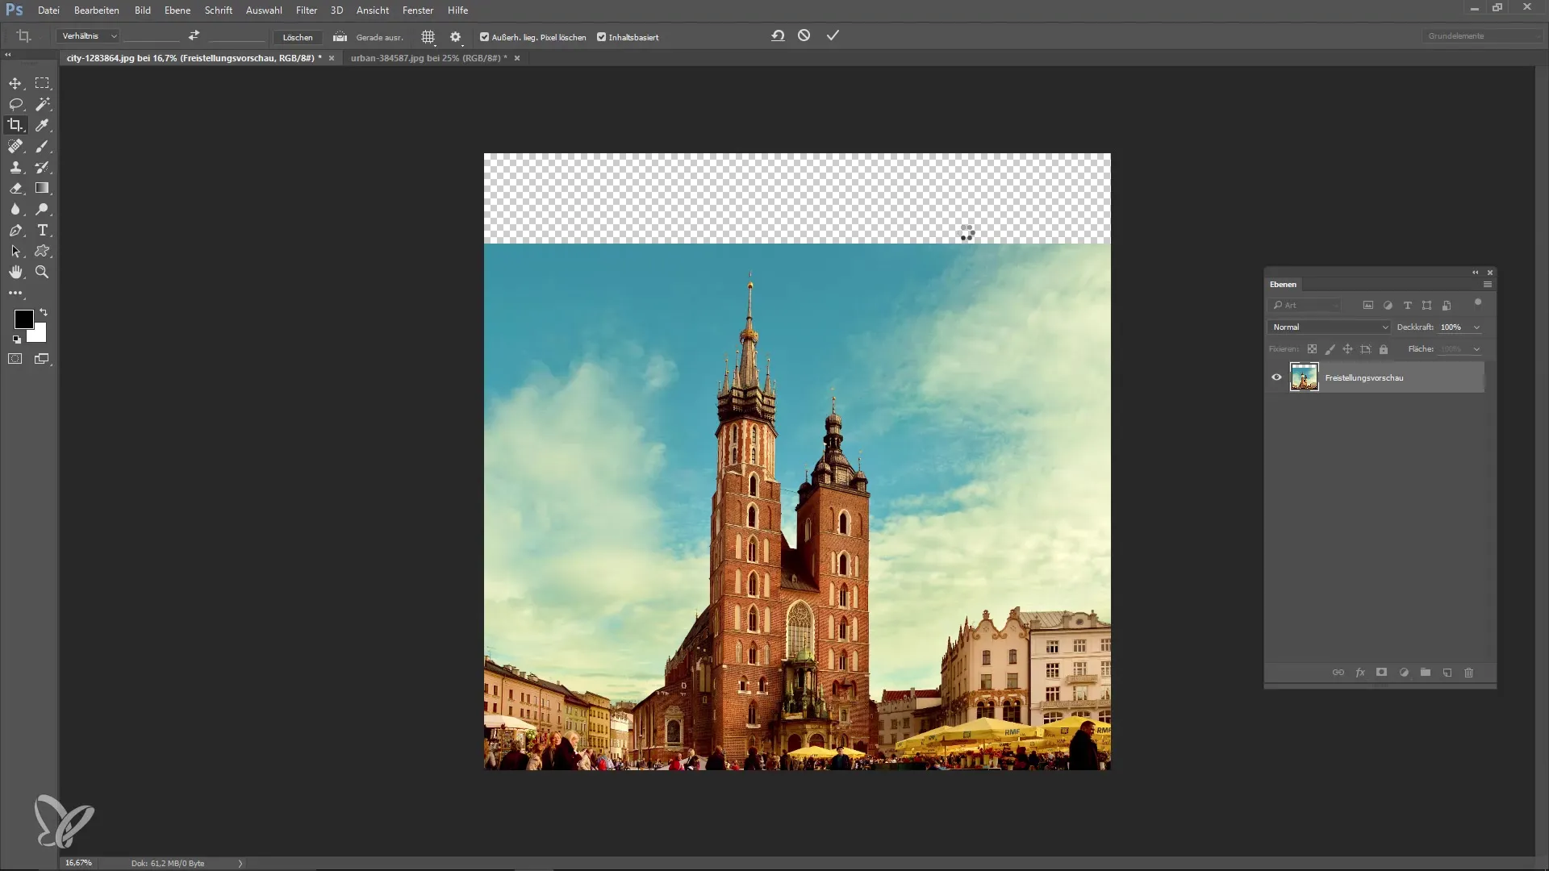The height and width of the screenshot is (871, 1549).
Task: Select the Type tool
Action: pyautogui.click(x=42, y=230)
